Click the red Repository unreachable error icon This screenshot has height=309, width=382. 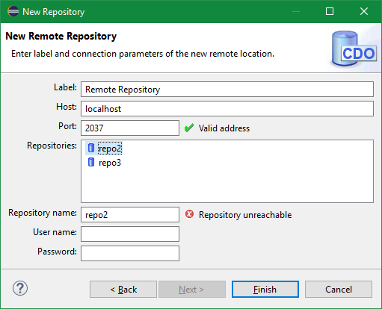tap(189, 214)
